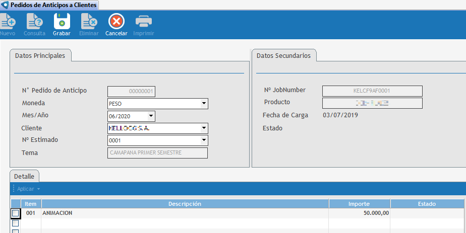
Task: Click the Descripción column header
Action: 185,204
